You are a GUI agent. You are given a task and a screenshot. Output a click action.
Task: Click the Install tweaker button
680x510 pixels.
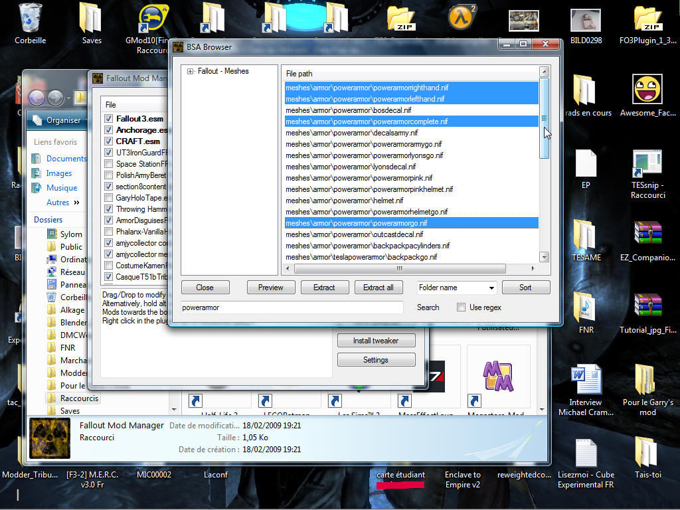[x=376, y=341]
